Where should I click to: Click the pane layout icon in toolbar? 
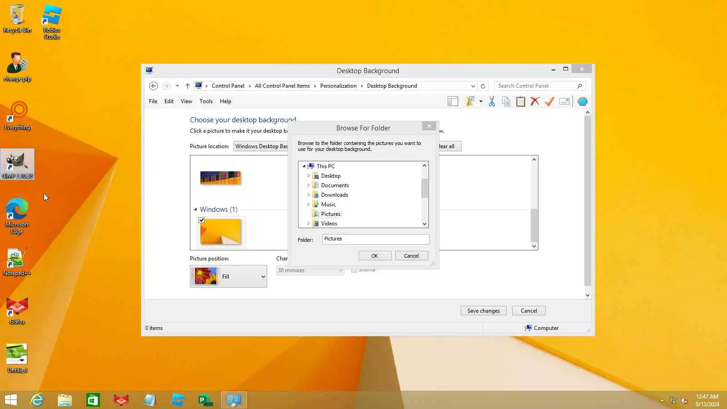(453, 101)
